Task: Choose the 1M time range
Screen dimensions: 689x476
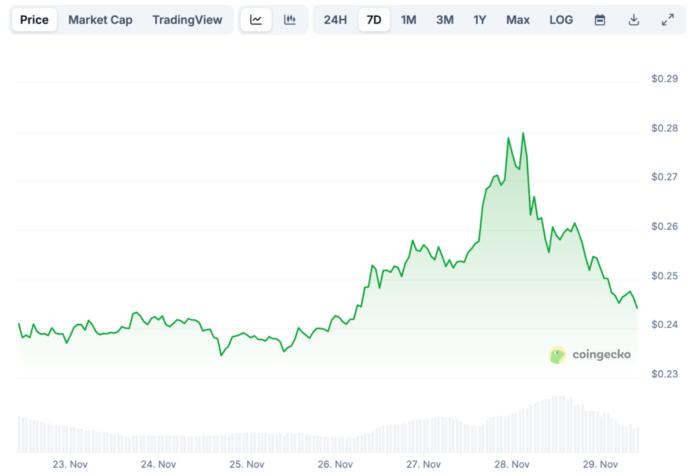Action: tap(408, 20)
